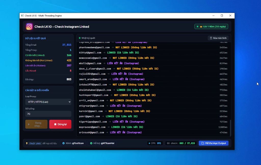261x165 pixels.
Task: Select the stigroar@gmail.com log entry
Action: pyautogui.click(x=153, y=106)
